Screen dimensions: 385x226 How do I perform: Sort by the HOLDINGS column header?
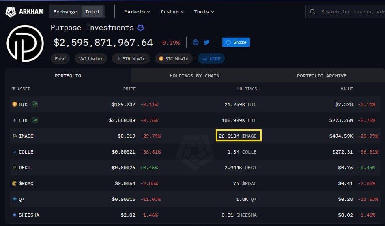247,89
